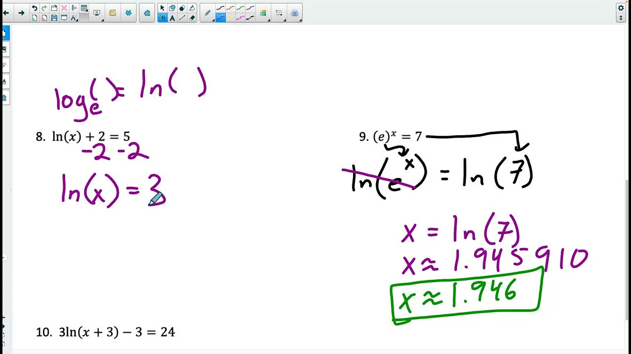Open the line style options
Image resolution: width=631 pixels, height=354 pixels.
[279, 13]
